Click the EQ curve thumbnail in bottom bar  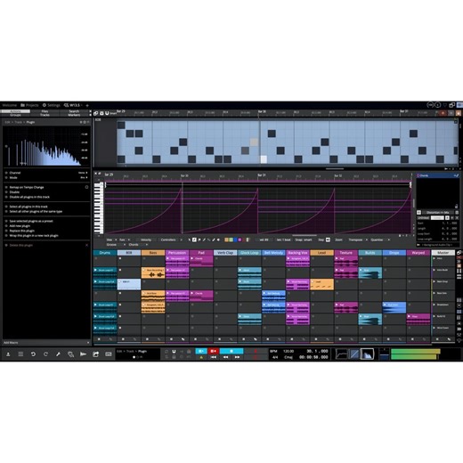[x=341, y=354]
